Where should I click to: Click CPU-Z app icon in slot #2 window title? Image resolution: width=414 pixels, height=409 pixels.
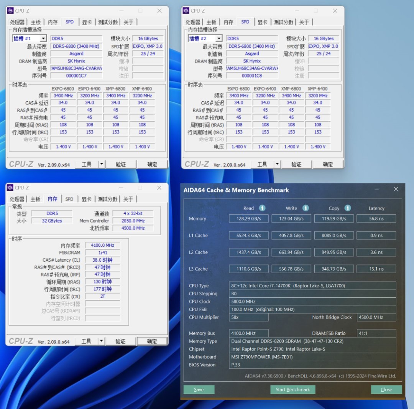coord(186,11)
